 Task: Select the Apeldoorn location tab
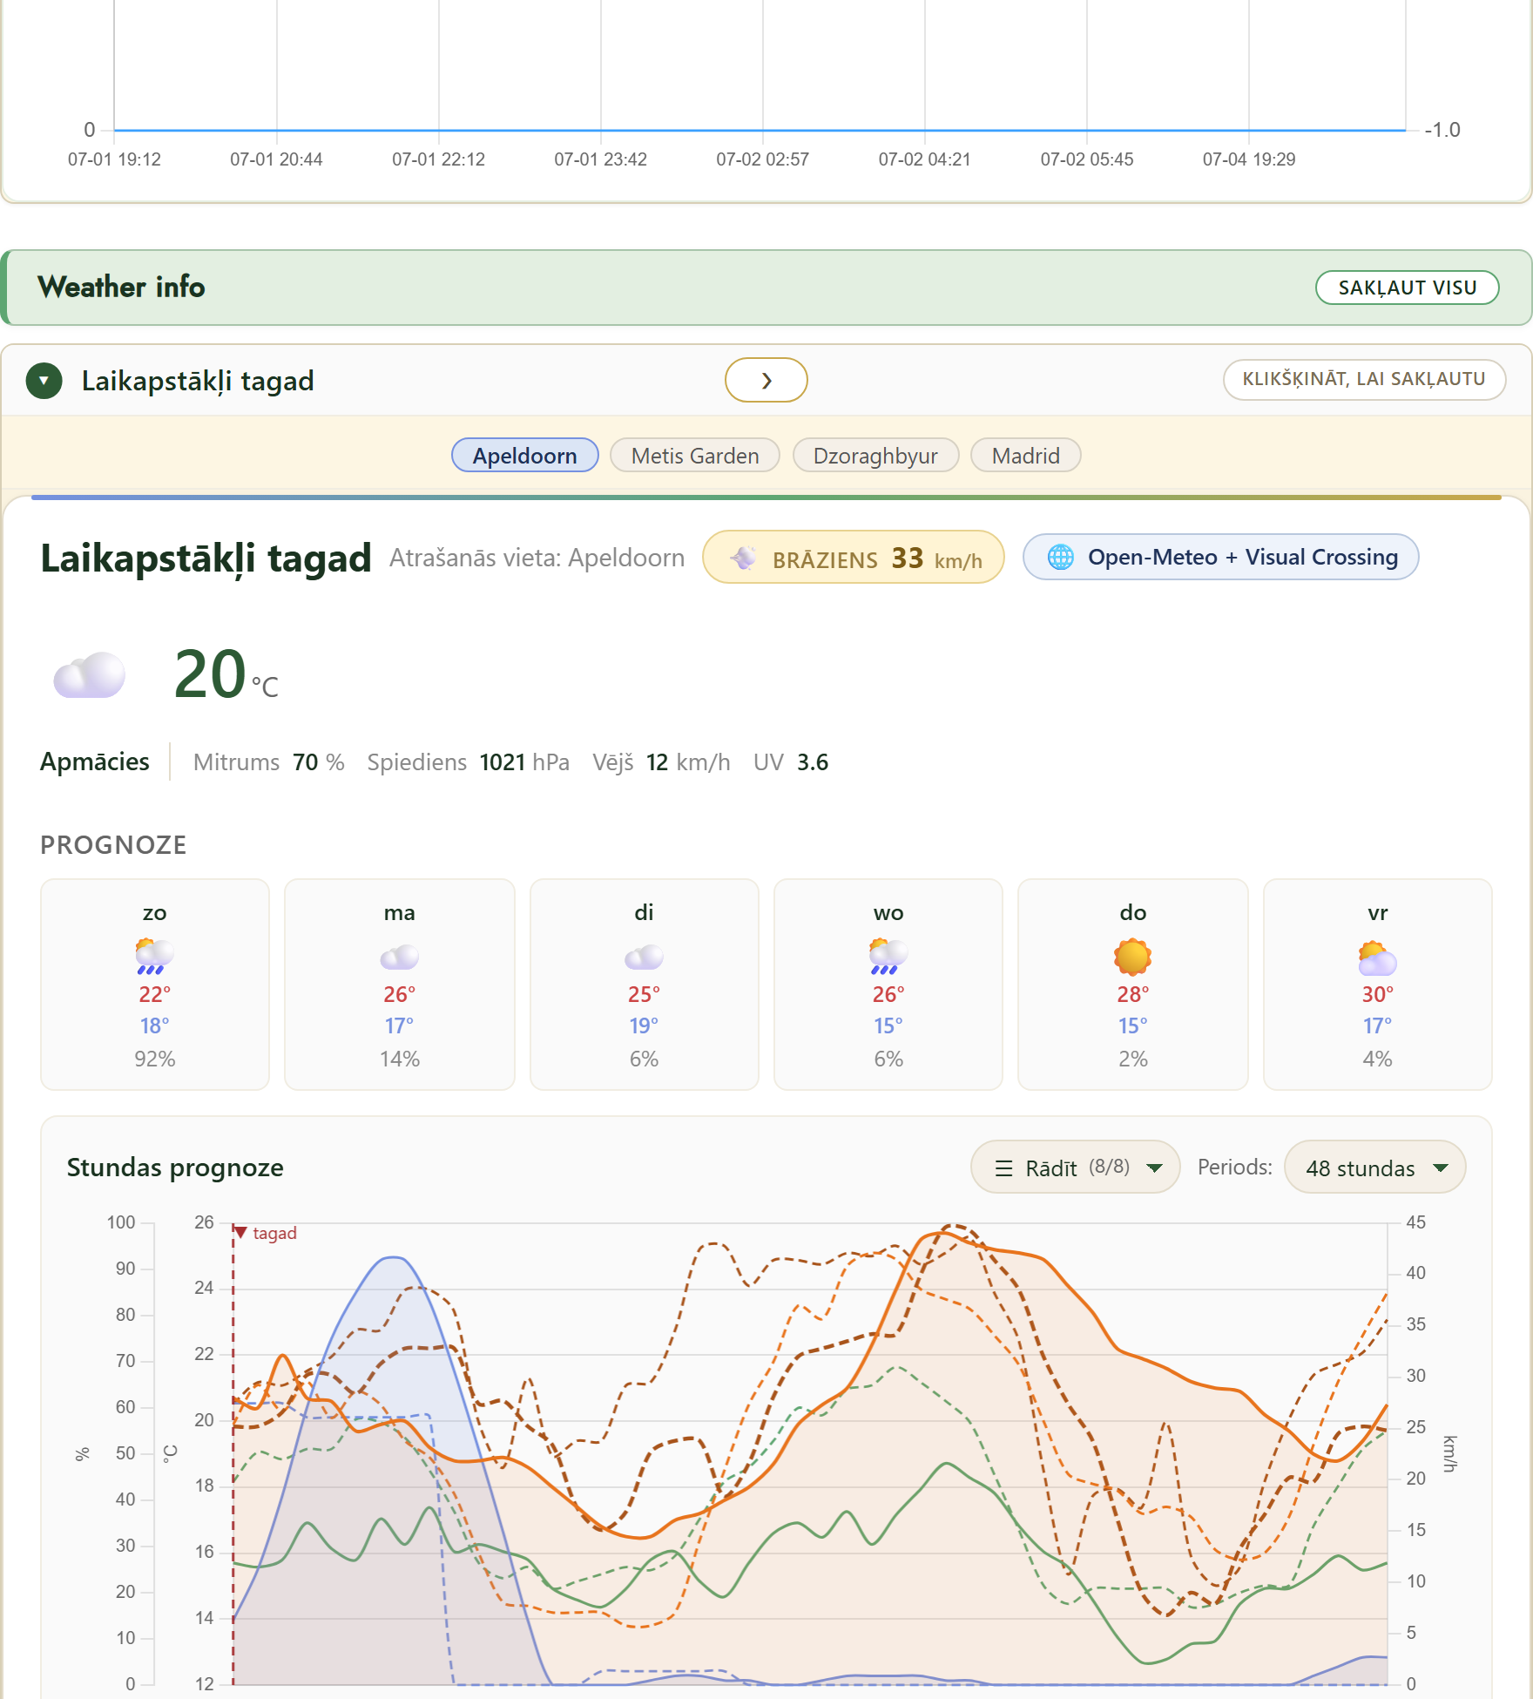click(524, 455)
